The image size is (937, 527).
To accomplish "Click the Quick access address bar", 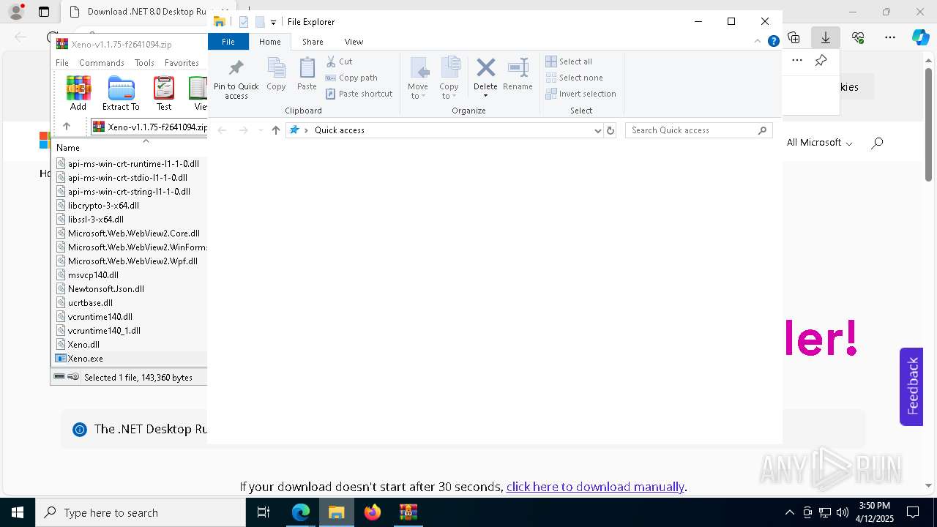I will [x=445, y=130].
